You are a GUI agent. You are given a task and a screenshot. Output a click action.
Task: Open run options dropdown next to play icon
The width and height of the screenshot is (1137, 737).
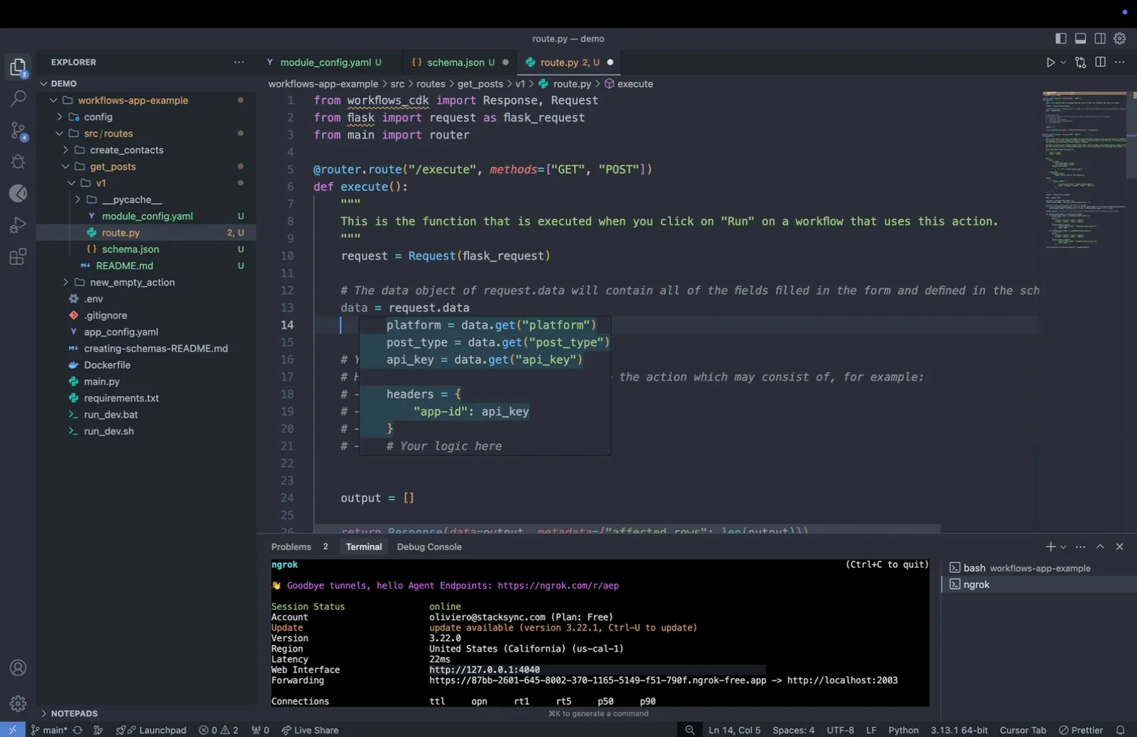(1063, 62)
